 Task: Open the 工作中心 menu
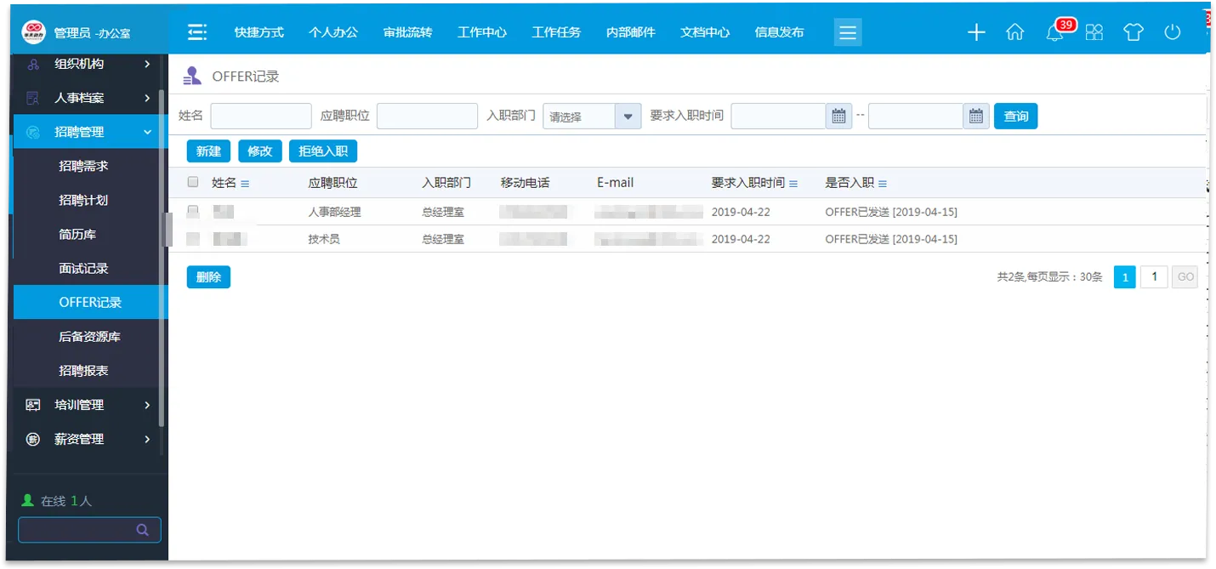[x=482, y=31]
